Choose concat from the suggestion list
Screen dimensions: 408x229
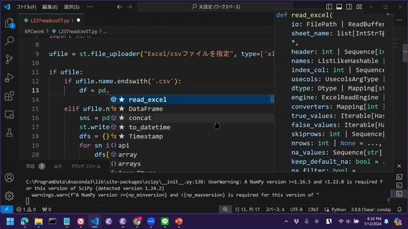[191, 118]
